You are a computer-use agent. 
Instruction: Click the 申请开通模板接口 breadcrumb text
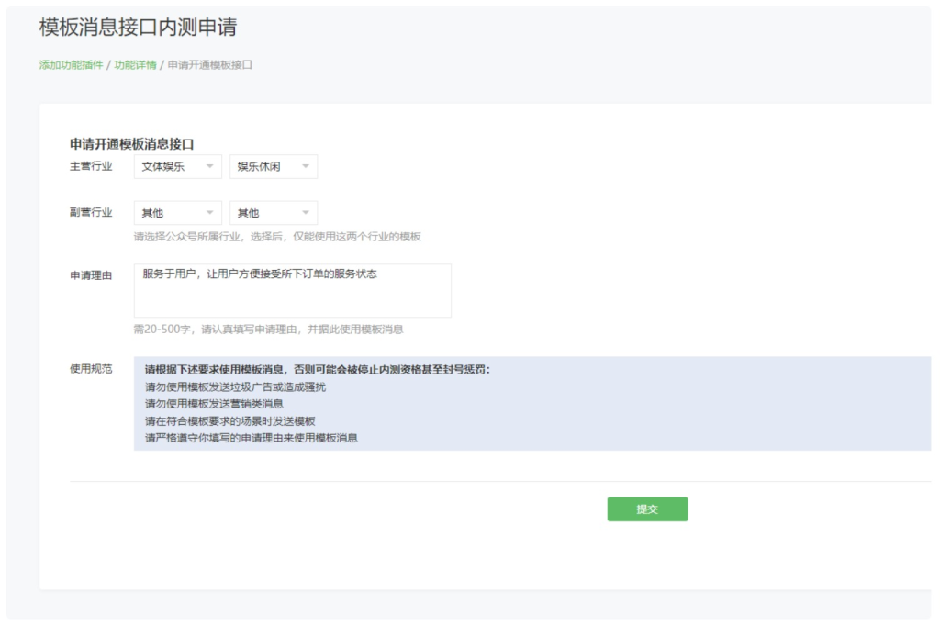tap(208, 64)
